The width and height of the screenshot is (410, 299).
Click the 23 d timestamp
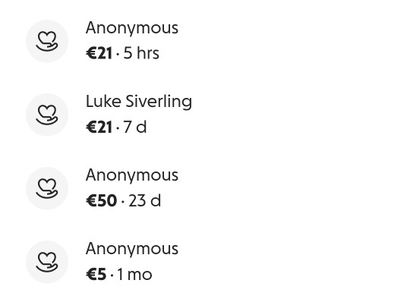coord(144,201)
